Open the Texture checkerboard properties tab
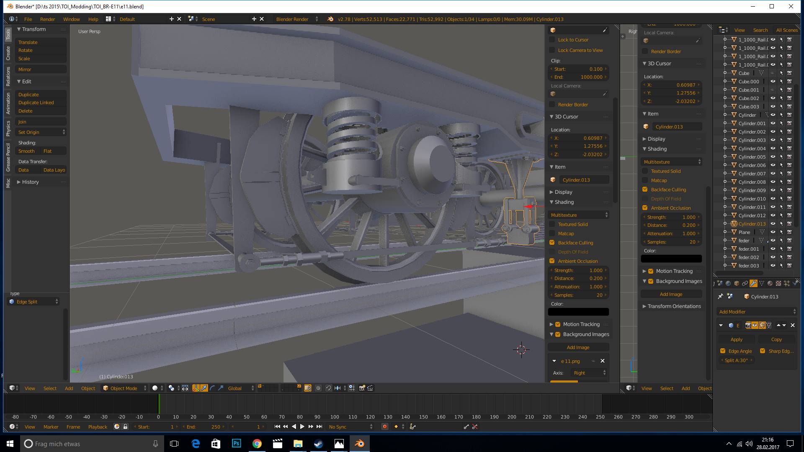This screenshot has height=452, width=804. coord(778,283)
